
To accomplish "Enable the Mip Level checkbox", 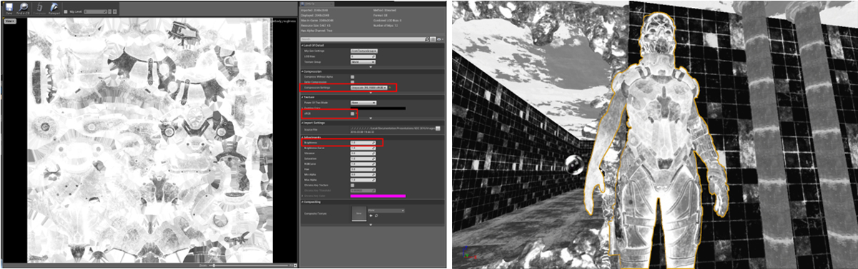I will 66,11.
